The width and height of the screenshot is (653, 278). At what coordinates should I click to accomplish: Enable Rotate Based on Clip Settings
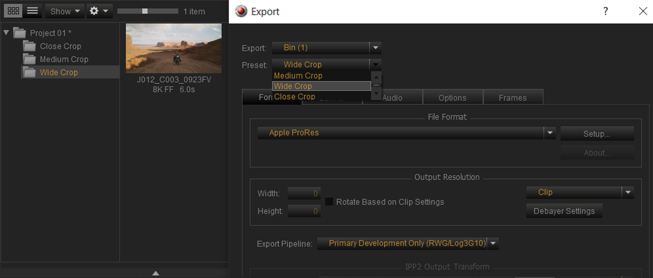coord(329,202)
